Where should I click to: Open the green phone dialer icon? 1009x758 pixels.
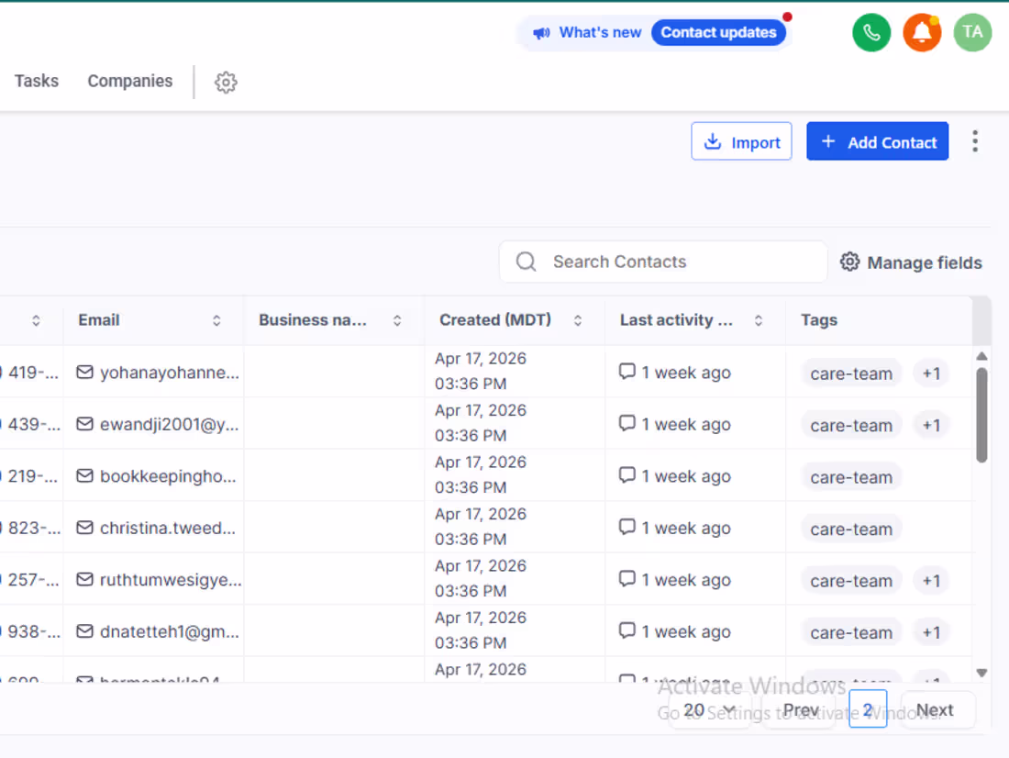[x=871, y=32]
